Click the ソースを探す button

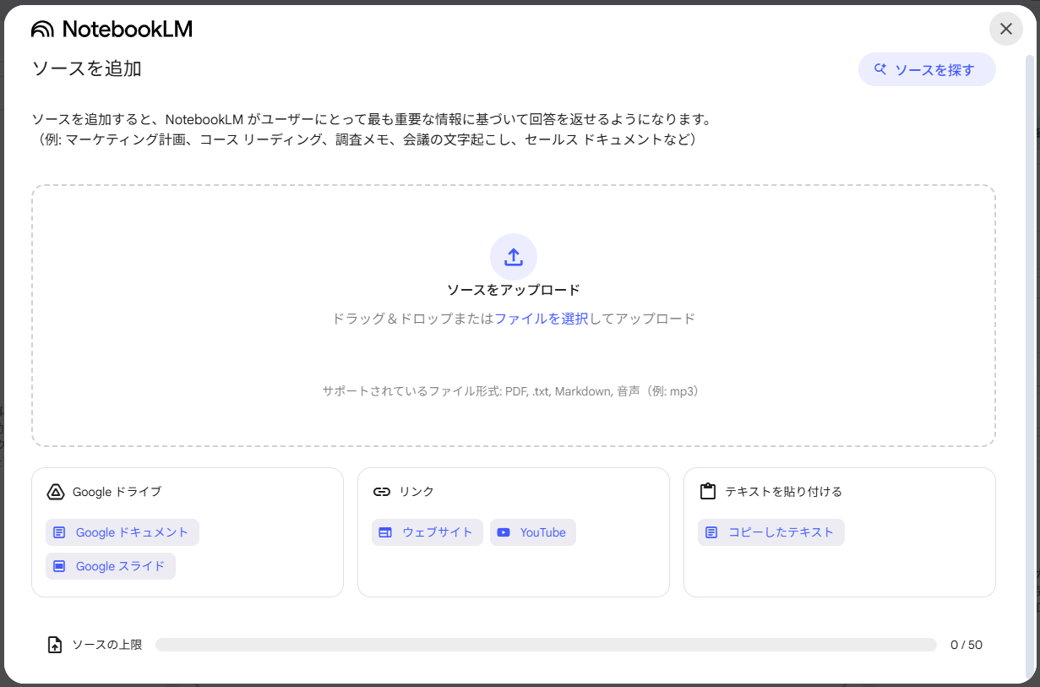(x=927, y=70)
